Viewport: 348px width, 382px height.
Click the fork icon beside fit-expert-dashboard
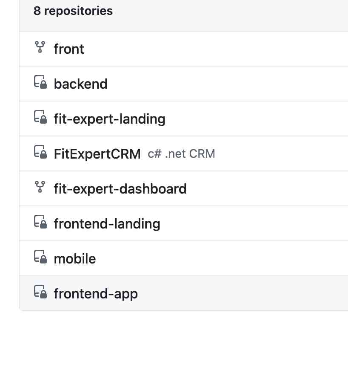pos(40,187)
